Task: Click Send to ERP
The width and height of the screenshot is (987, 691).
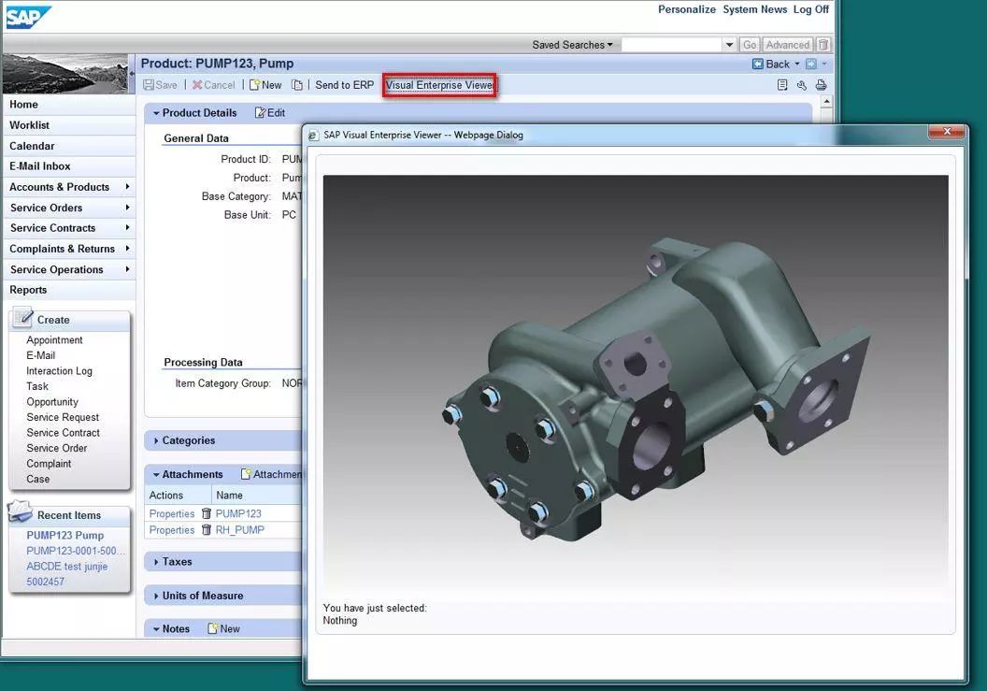Action: pos(344,85)
